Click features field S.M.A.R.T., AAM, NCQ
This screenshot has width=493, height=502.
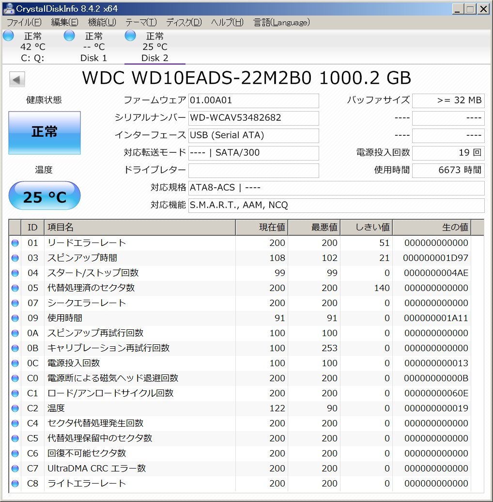[x=337, y=205]
